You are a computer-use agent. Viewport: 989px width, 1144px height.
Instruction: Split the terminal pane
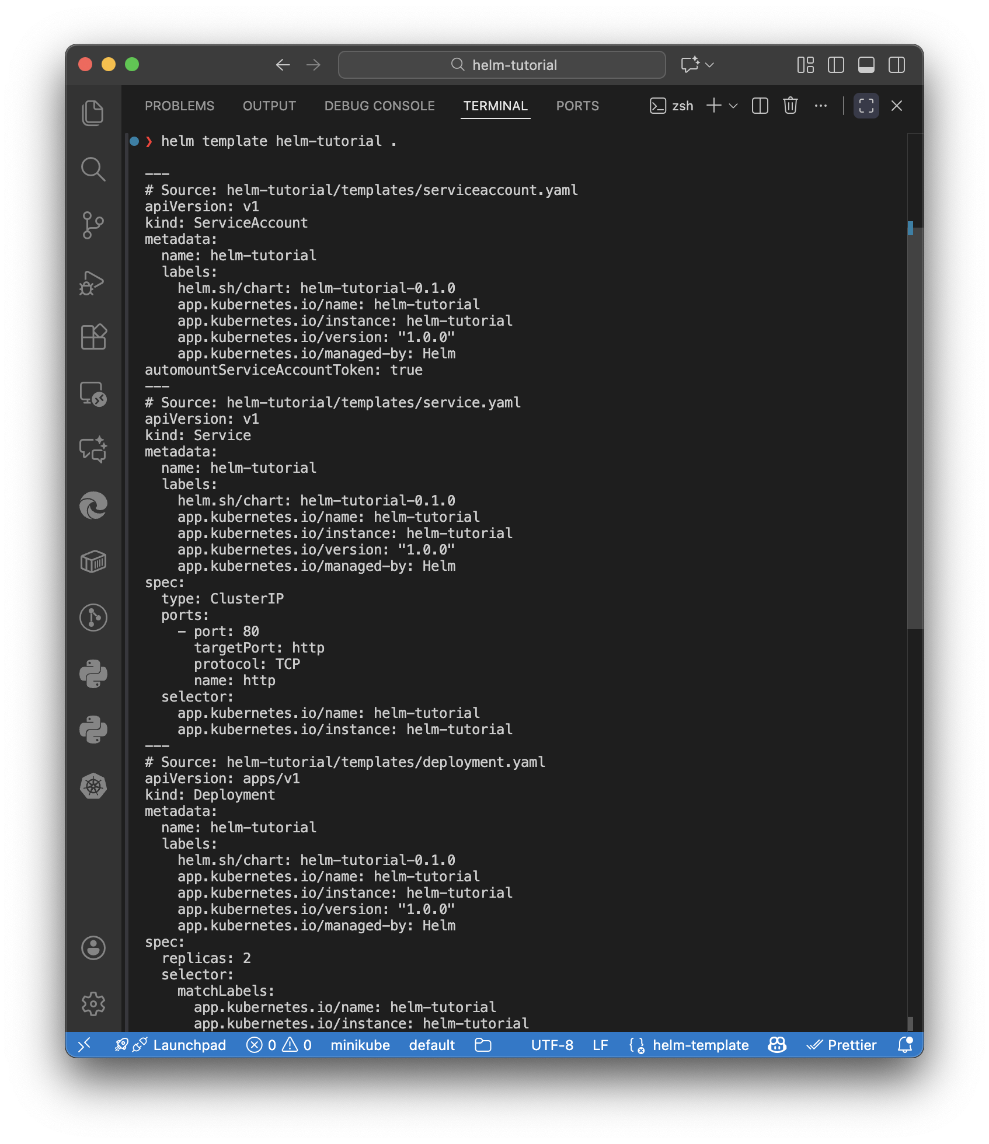click(760, 106)
